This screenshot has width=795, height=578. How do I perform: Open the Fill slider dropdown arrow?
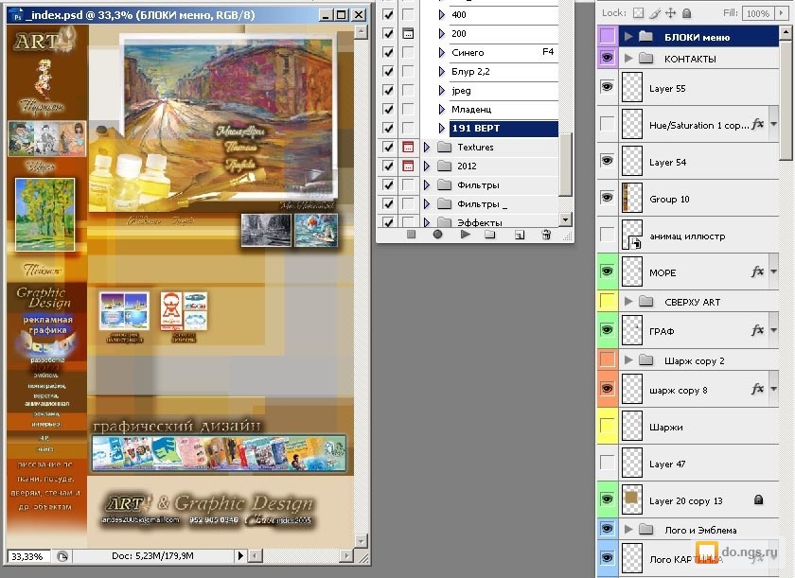782,13
